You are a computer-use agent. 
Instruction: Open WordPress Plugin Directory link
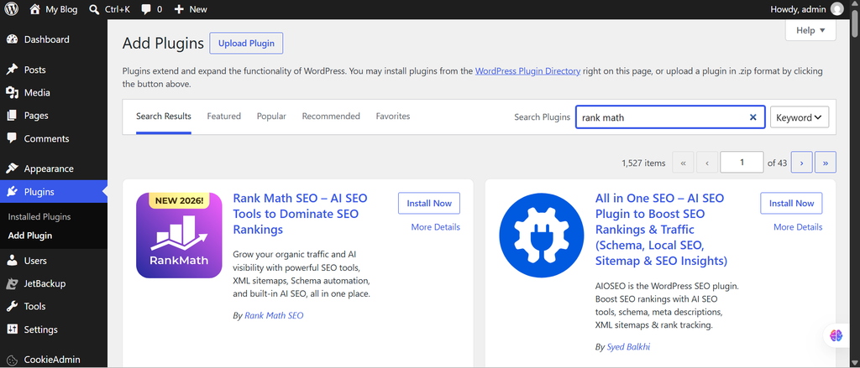[x=527, y=71]
